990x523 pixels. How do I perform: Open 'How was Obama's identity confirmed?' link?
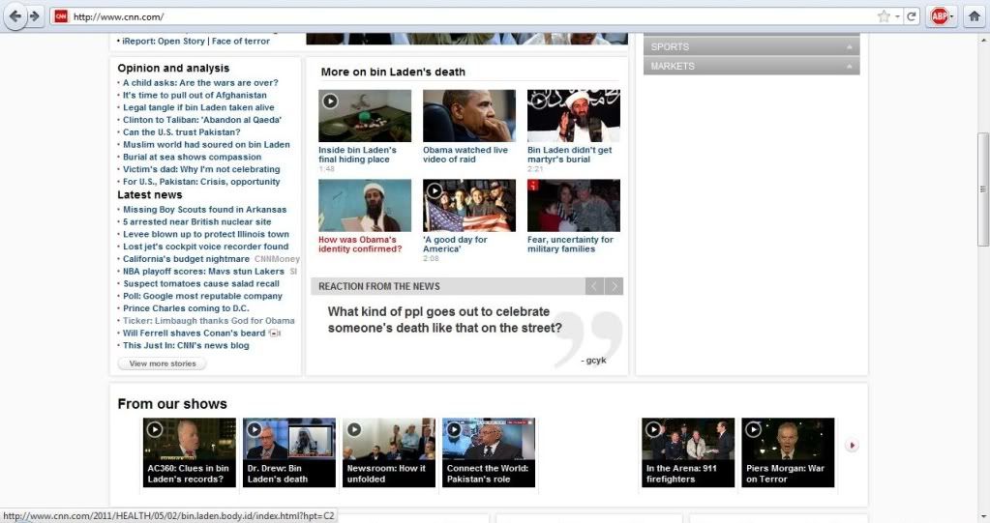(x=359, y=245)
